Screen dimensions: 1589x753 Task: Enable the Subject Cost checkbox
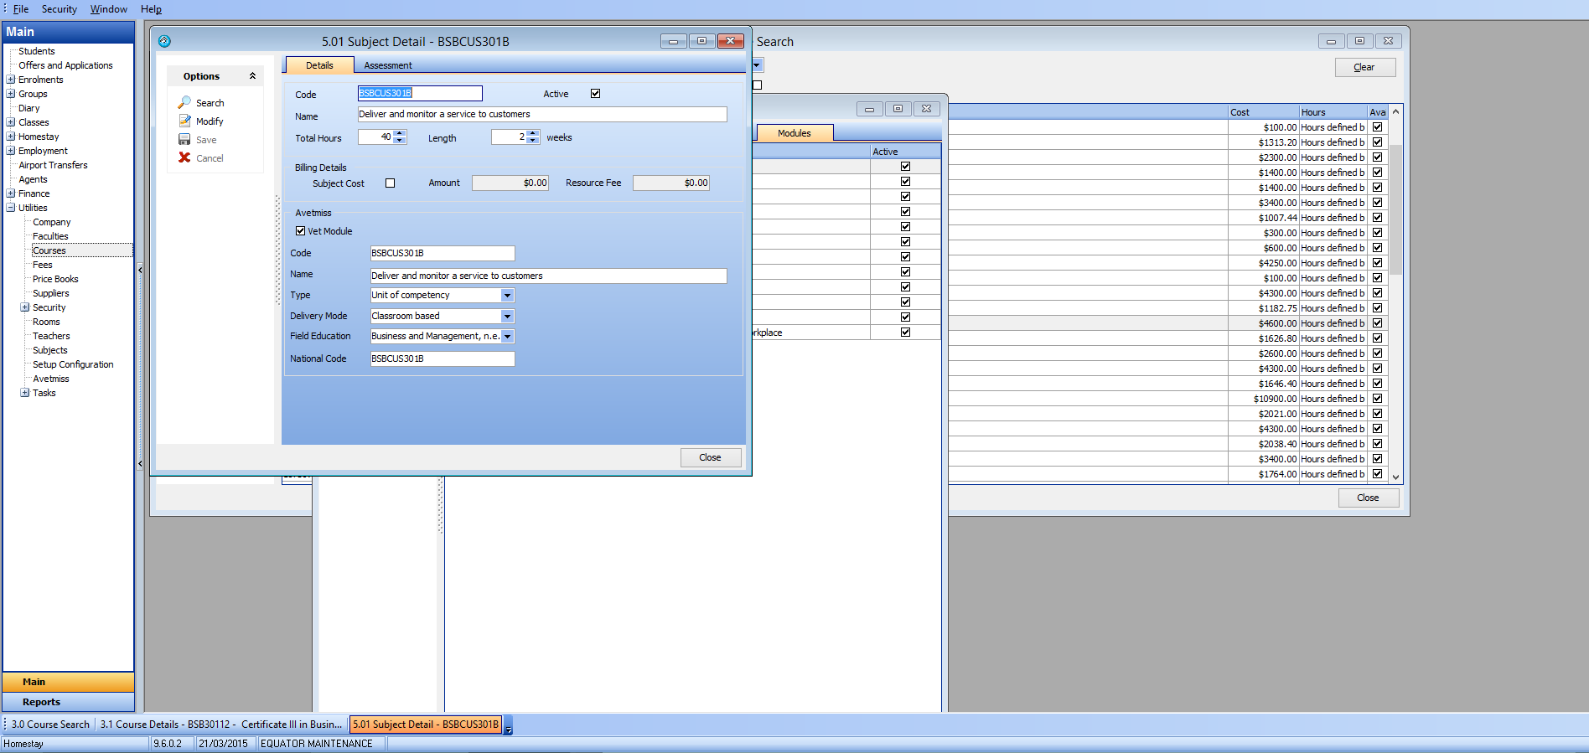pyautogui.click(x=390, y=183)
